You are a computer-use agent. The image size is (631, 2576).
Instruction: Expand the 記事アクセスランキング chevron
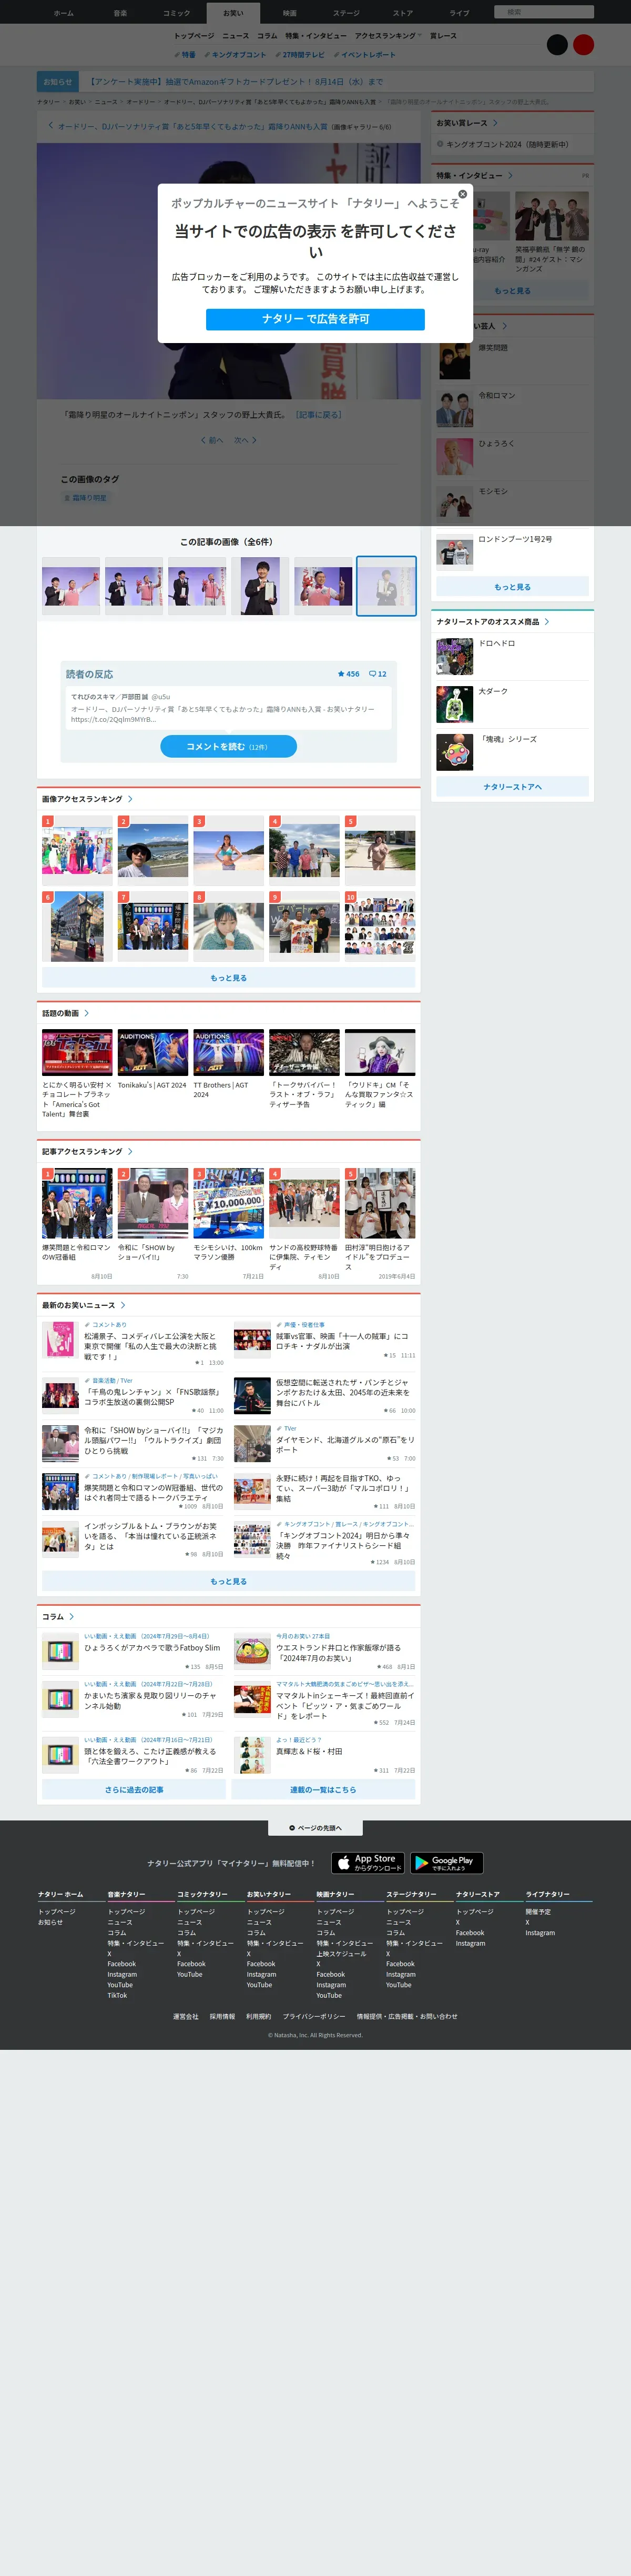[x=130, y=1151]
